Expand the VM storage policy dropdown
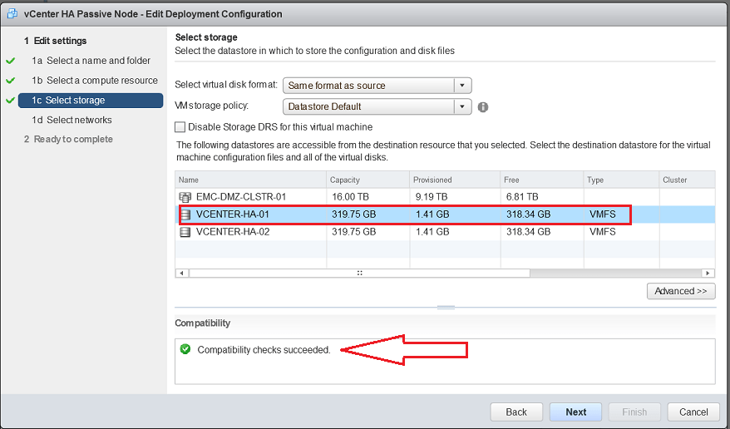 (462, 106)
